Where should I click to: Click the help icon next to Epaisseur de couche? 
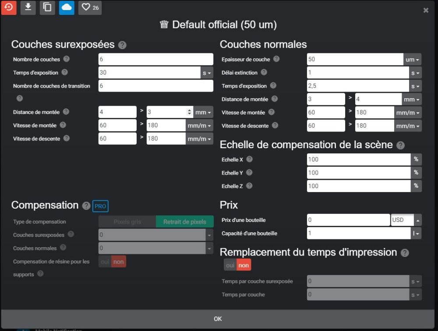(276, 59)
